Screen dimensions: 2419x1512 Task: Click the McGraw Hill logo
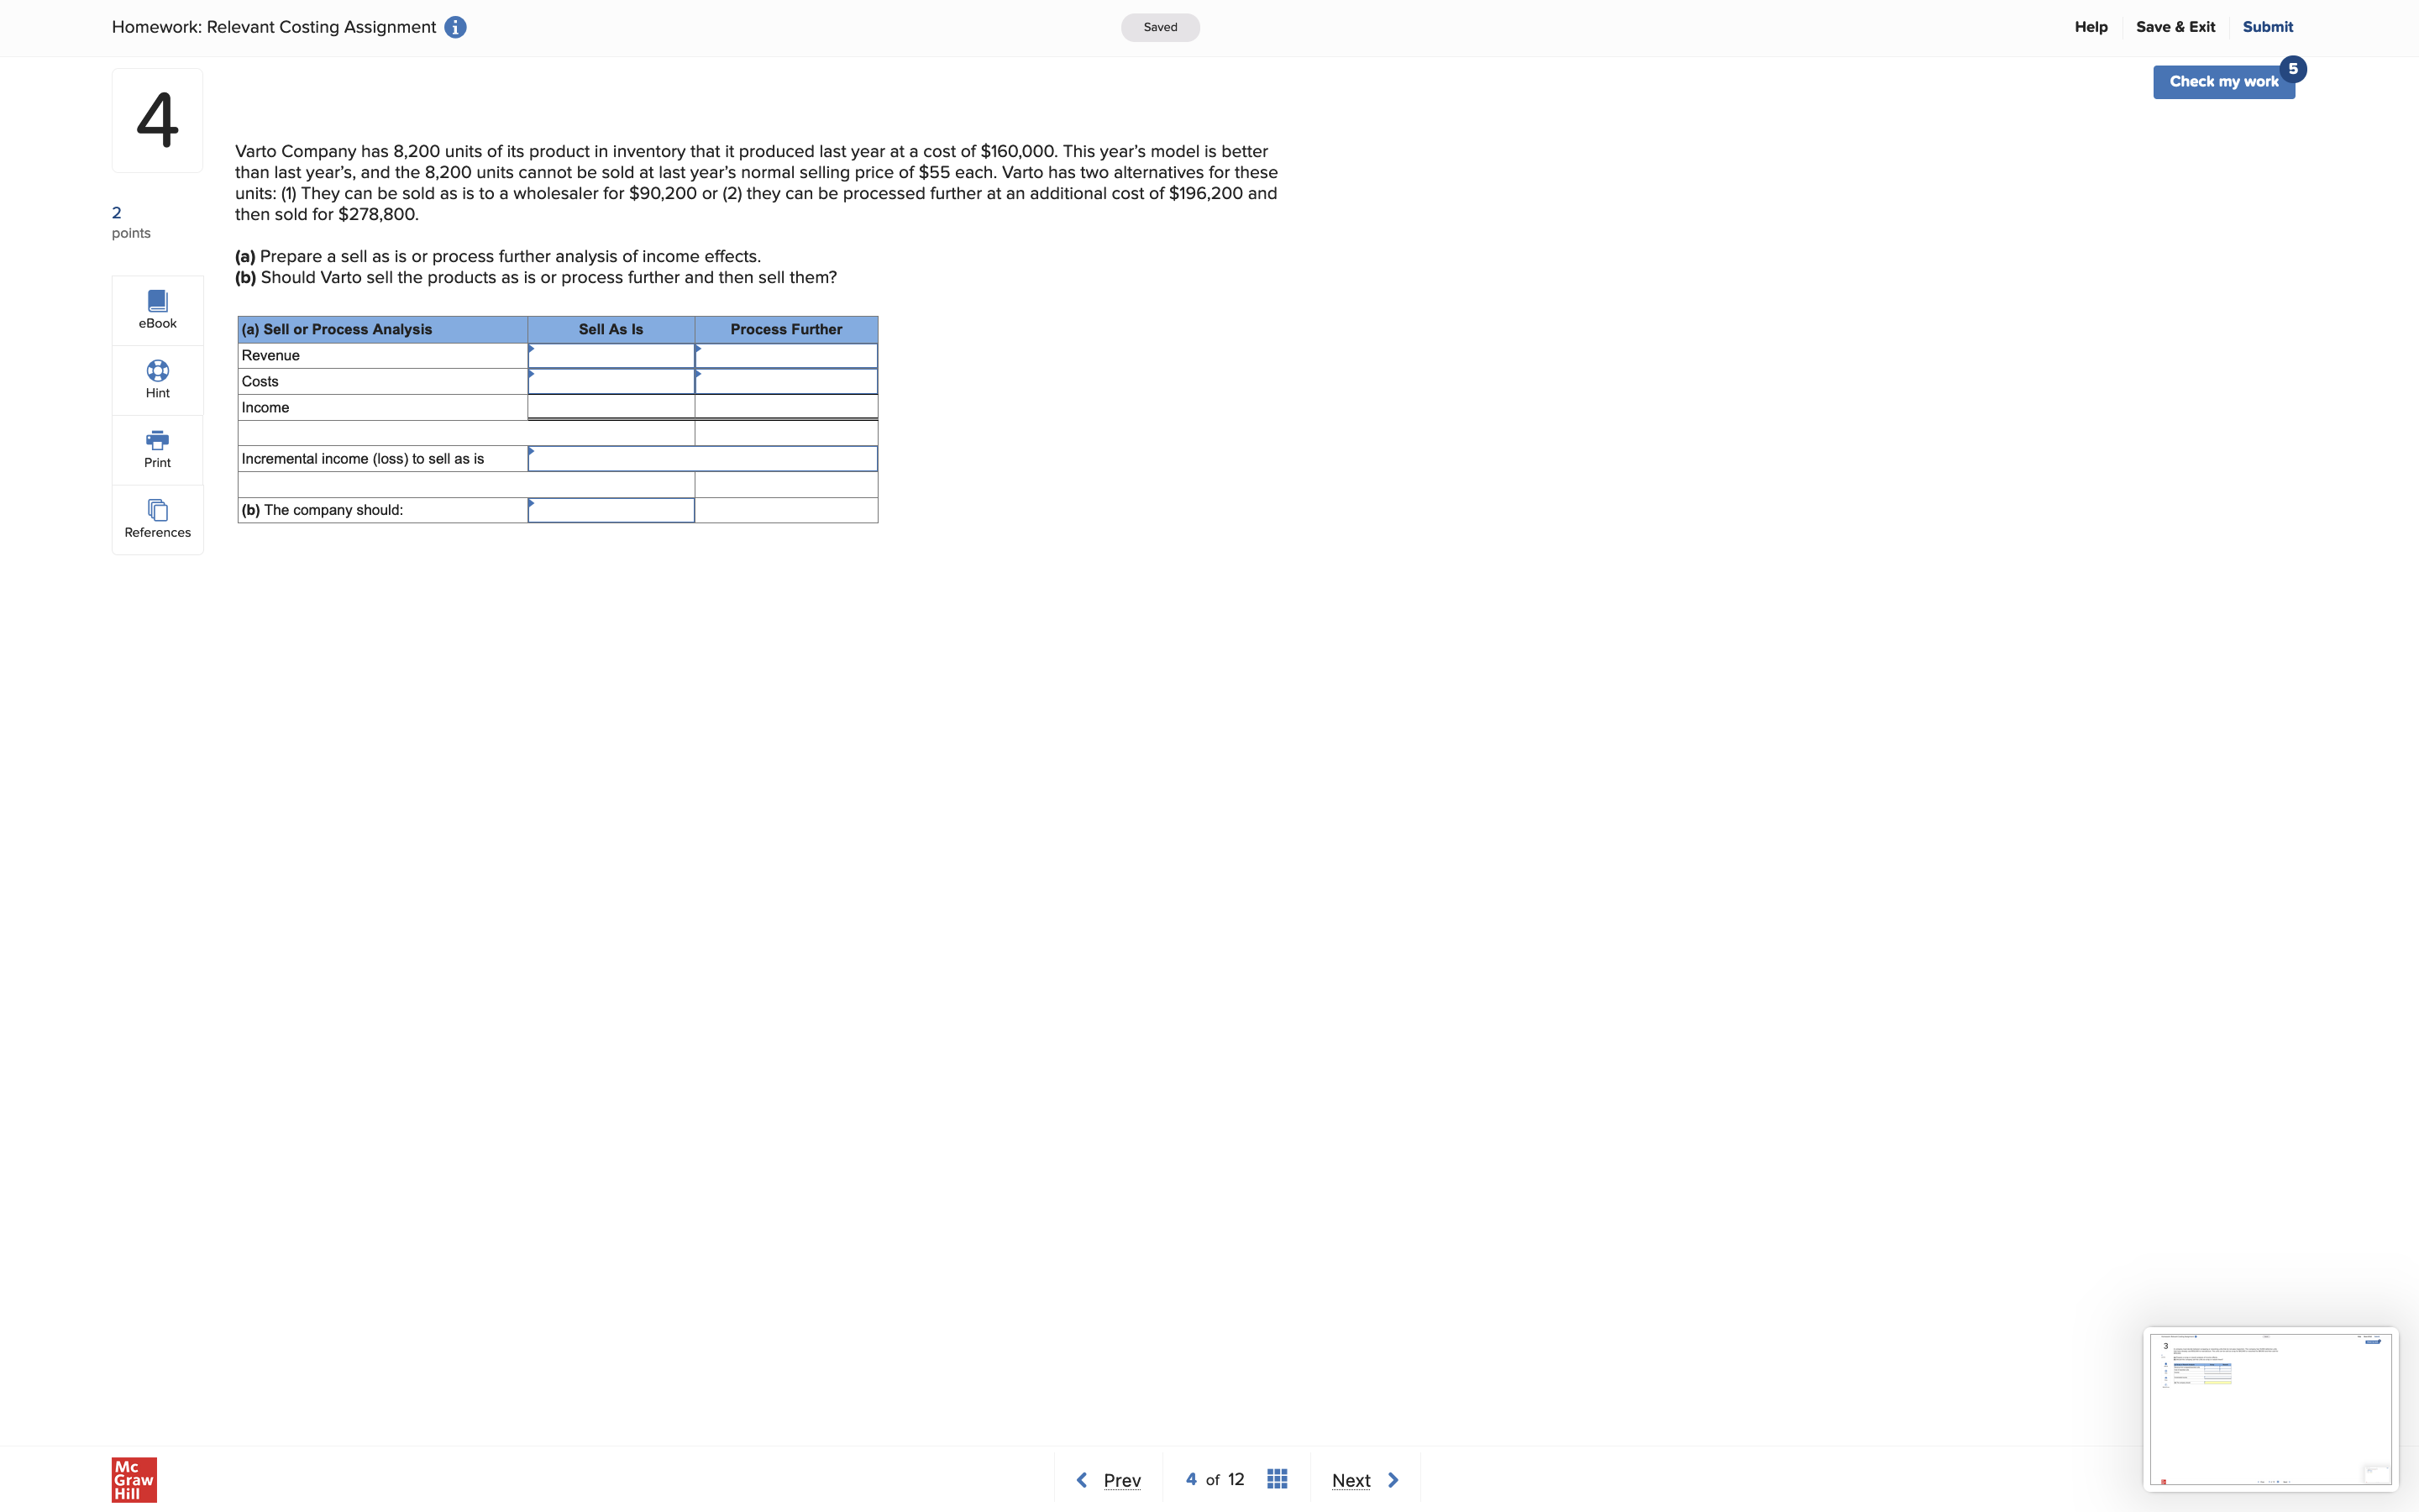click(x=133, y=1479)
